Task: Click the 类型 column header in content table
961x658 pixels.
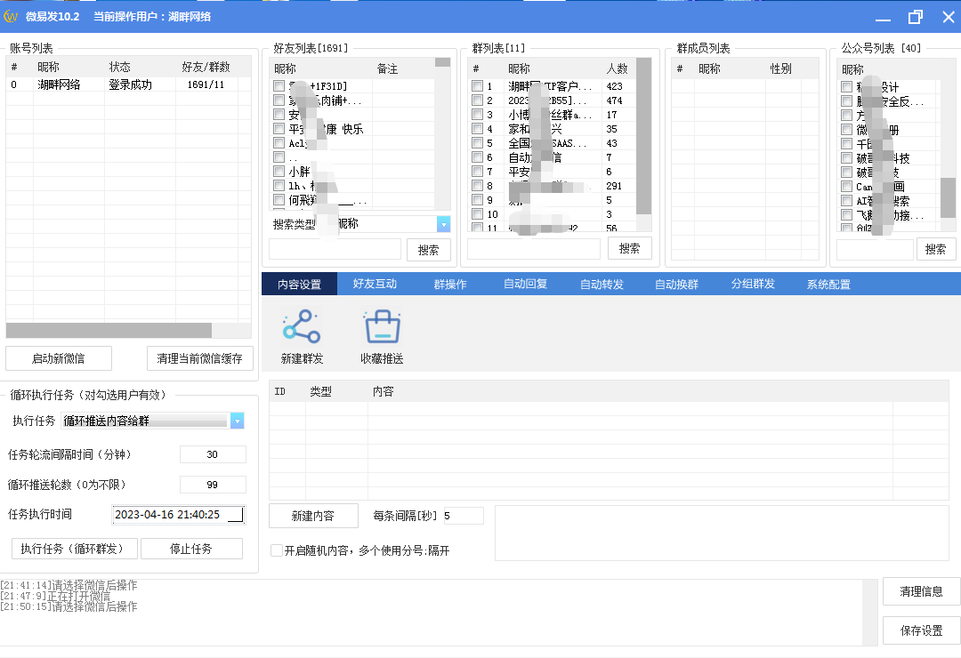Action: pyautogui.click(x=320, y=391)
